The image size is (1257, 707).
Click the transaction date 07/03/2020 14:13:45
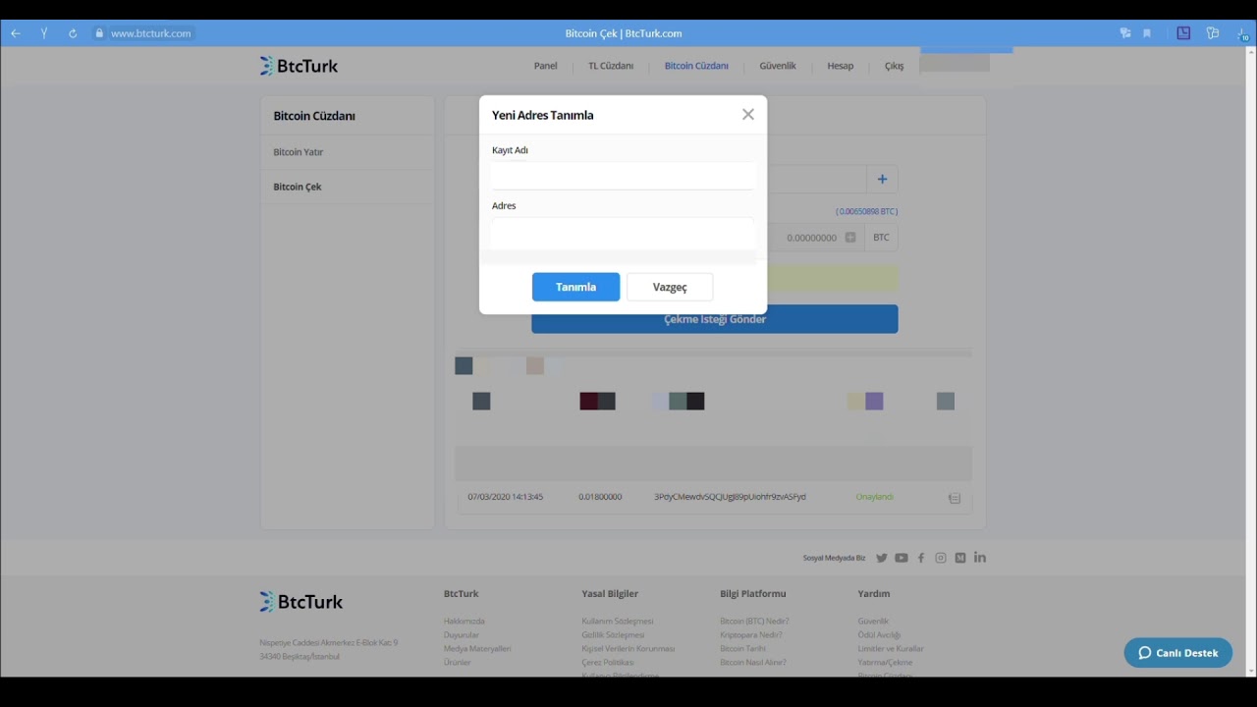506,497
